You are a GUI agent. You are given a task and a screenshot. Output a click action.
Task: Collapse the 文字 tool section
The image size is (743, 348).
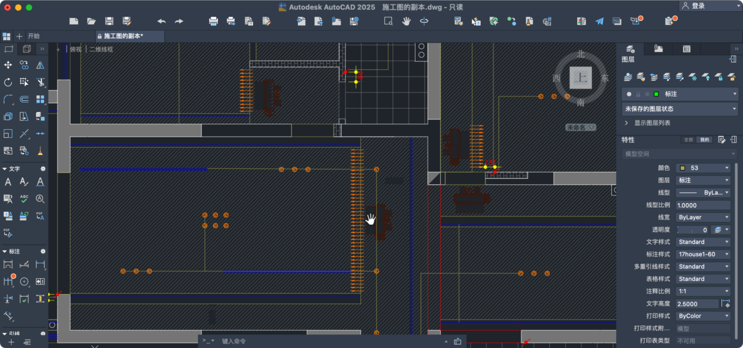(x=4, y=168)
